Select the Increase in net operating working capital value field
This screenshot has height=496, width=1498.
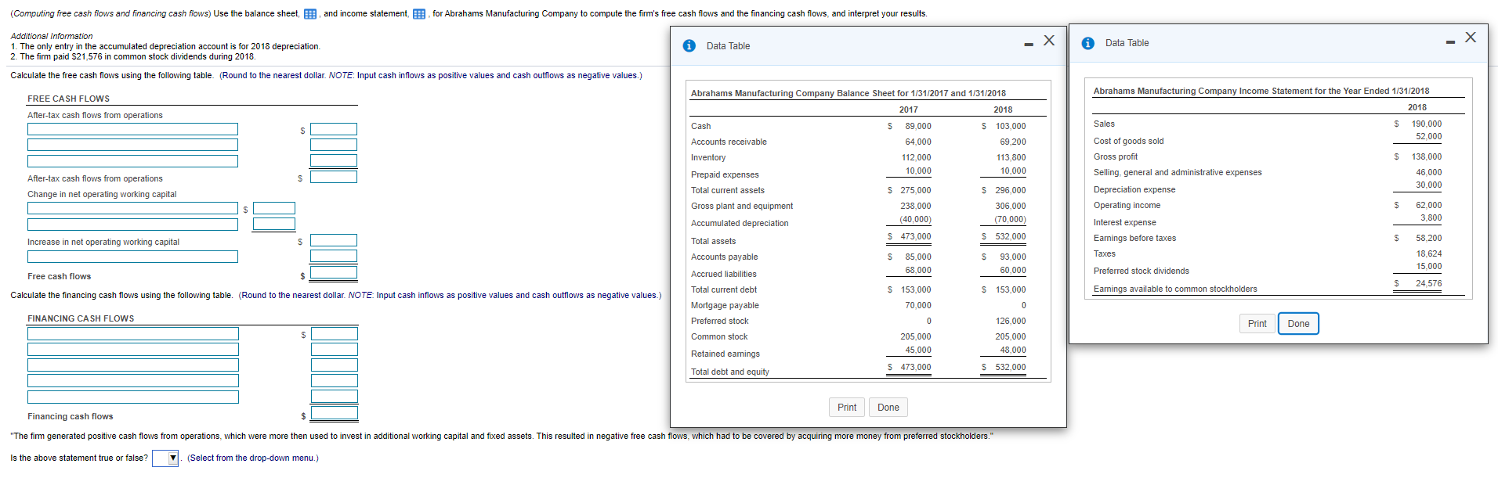[334, 240]
